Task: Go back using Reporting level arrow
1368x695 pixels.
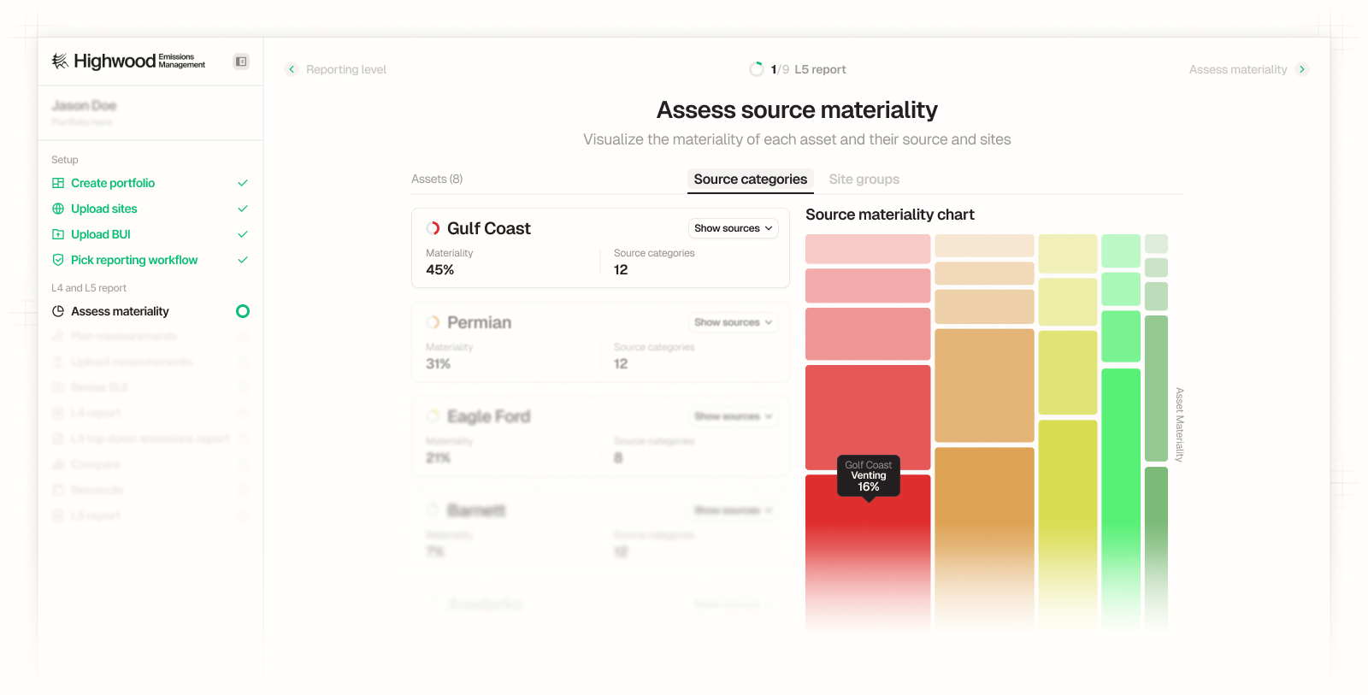Action: (x=292, y=69)
